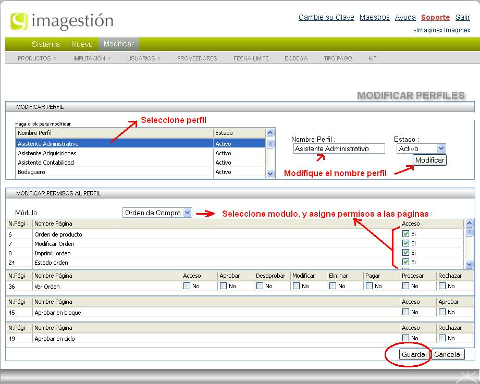The height and width of the screenshot is (384, 480).
Task: Enable Modificar checkbox for Ver Orden
Action: coord(296,286)
